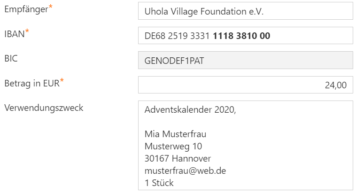Click the 'Musterweg 10' address line
This screenshot has width=356, height=194.
pyautogui.click(x=173, y=146)
